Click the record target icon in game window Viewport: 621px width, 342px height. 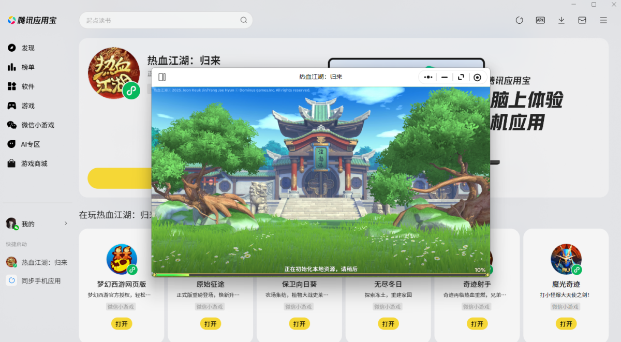(x=477, y=76)
